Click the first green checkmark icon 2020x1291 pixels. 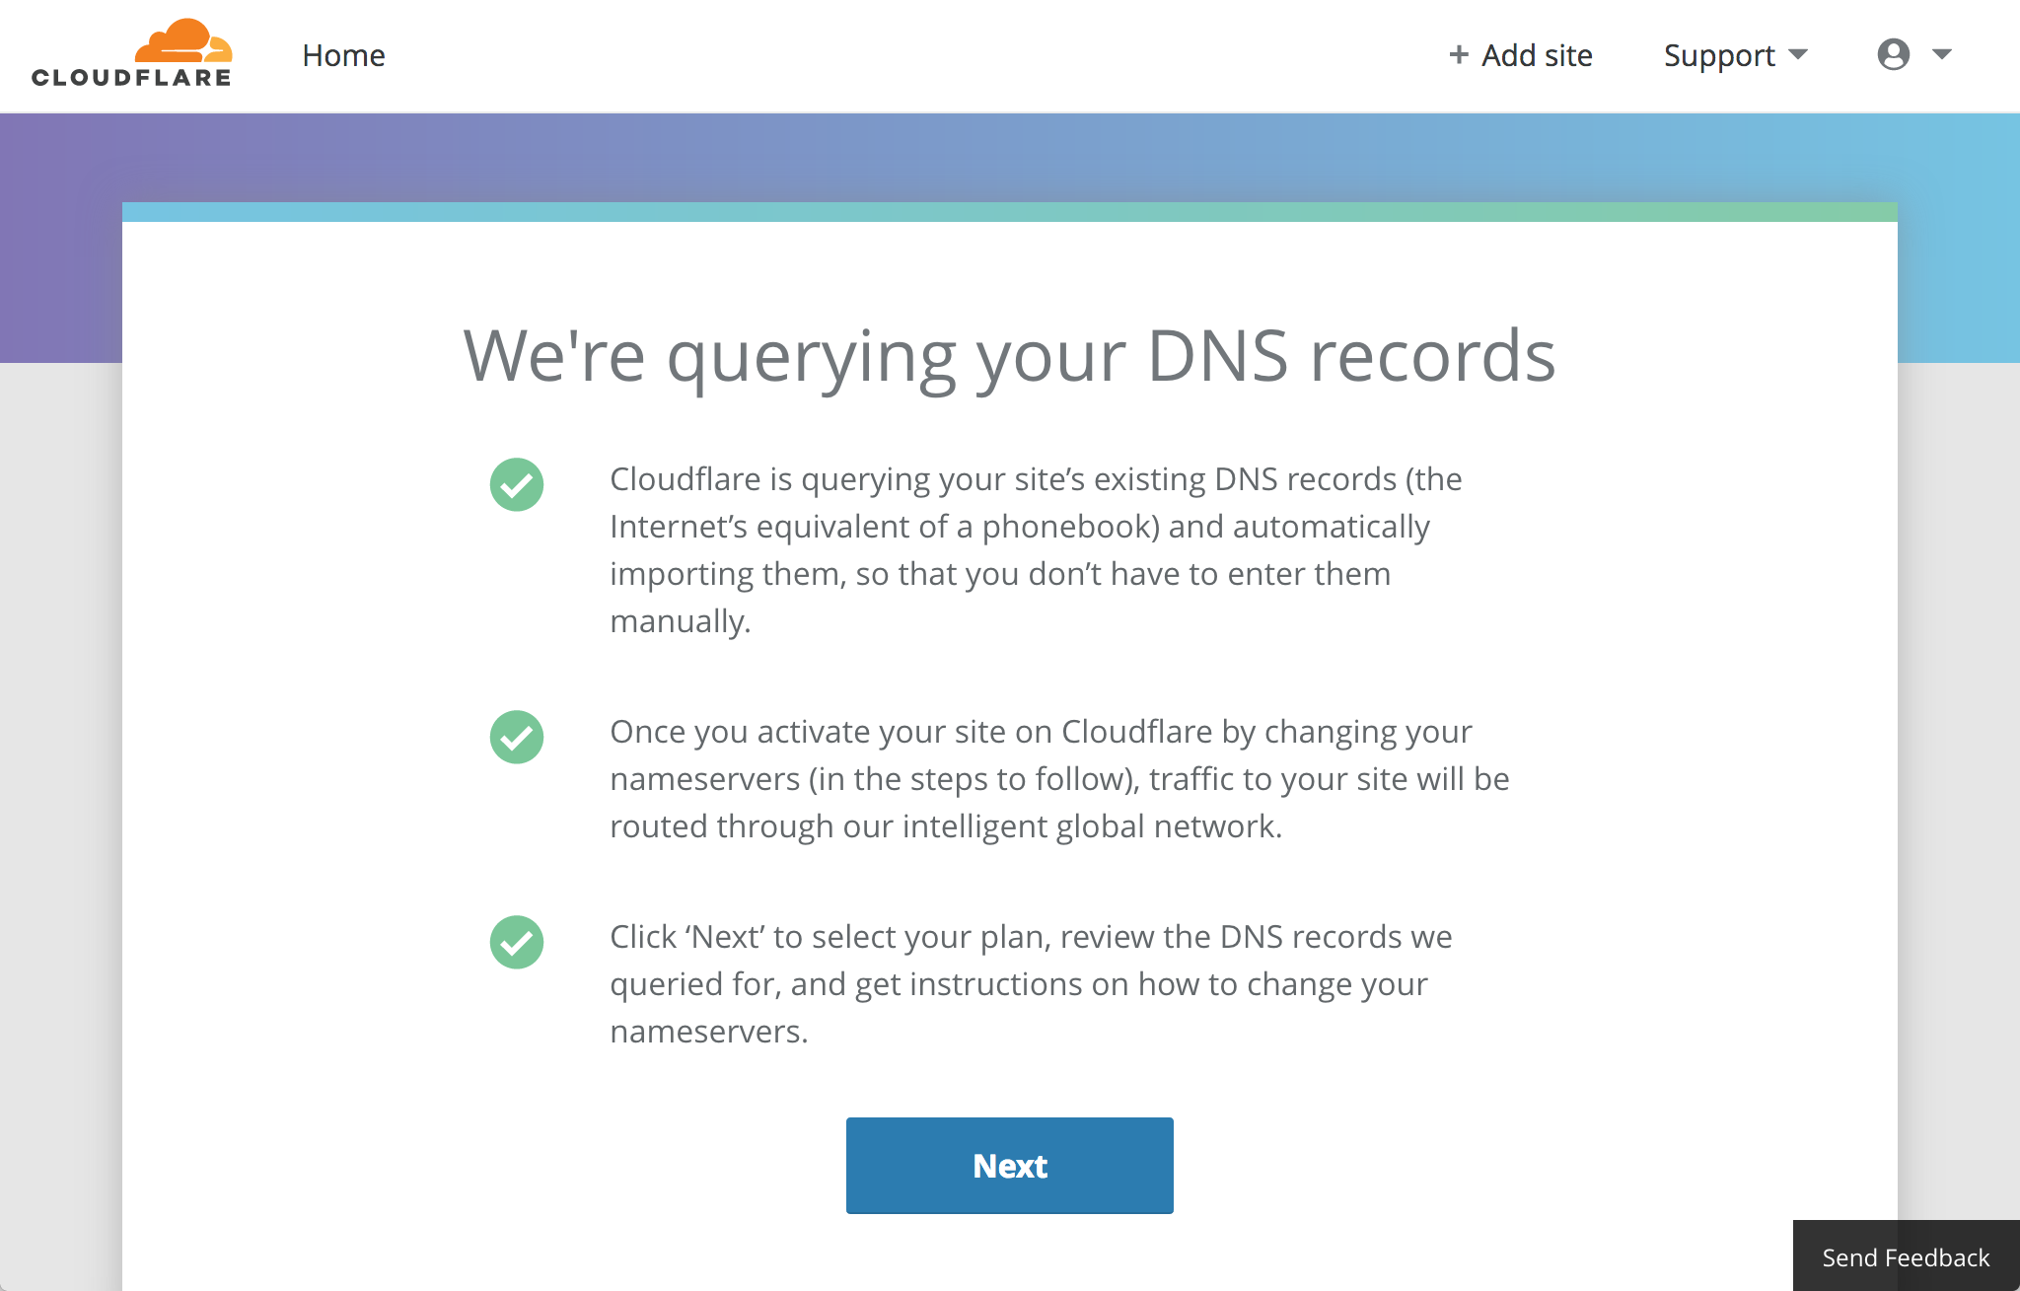tap(518, 483)
